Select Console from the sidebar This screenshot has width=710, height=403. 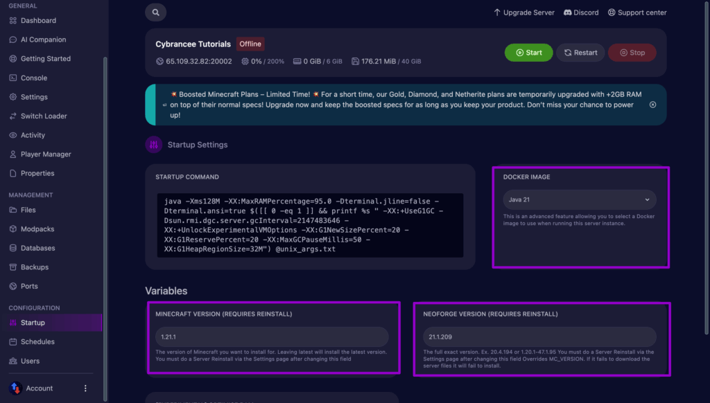tap(33, 78)
